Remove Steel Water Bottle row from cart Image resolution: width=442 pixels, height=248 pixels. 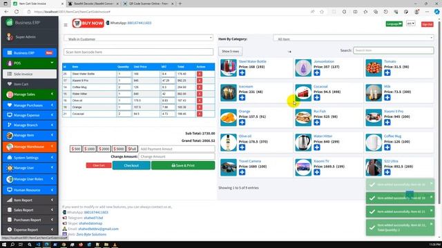[200, 74]
